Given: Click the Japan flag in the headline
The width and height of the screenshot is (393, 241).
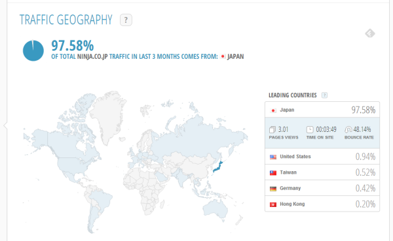Looking at the screenshot, I should 223,57.
